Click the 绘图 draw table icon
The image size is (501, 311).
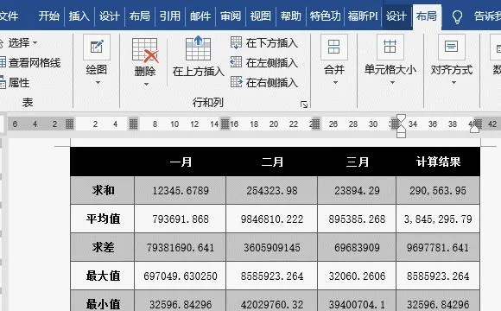tap(97, 47)
